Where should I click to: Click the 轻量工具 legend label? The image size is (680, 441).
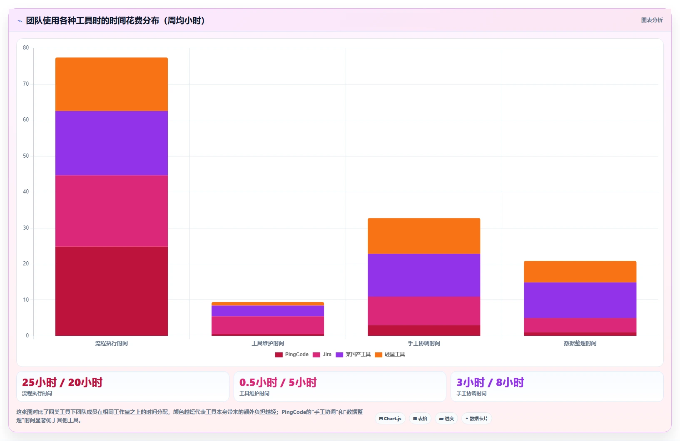click(395, 354)
